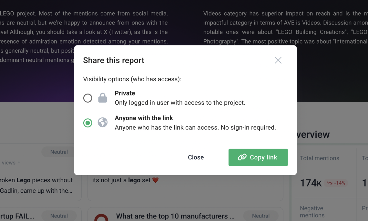The image size is (368, 221).
Task: Click the -14% trend badge
Action: [x=336, y=183]
